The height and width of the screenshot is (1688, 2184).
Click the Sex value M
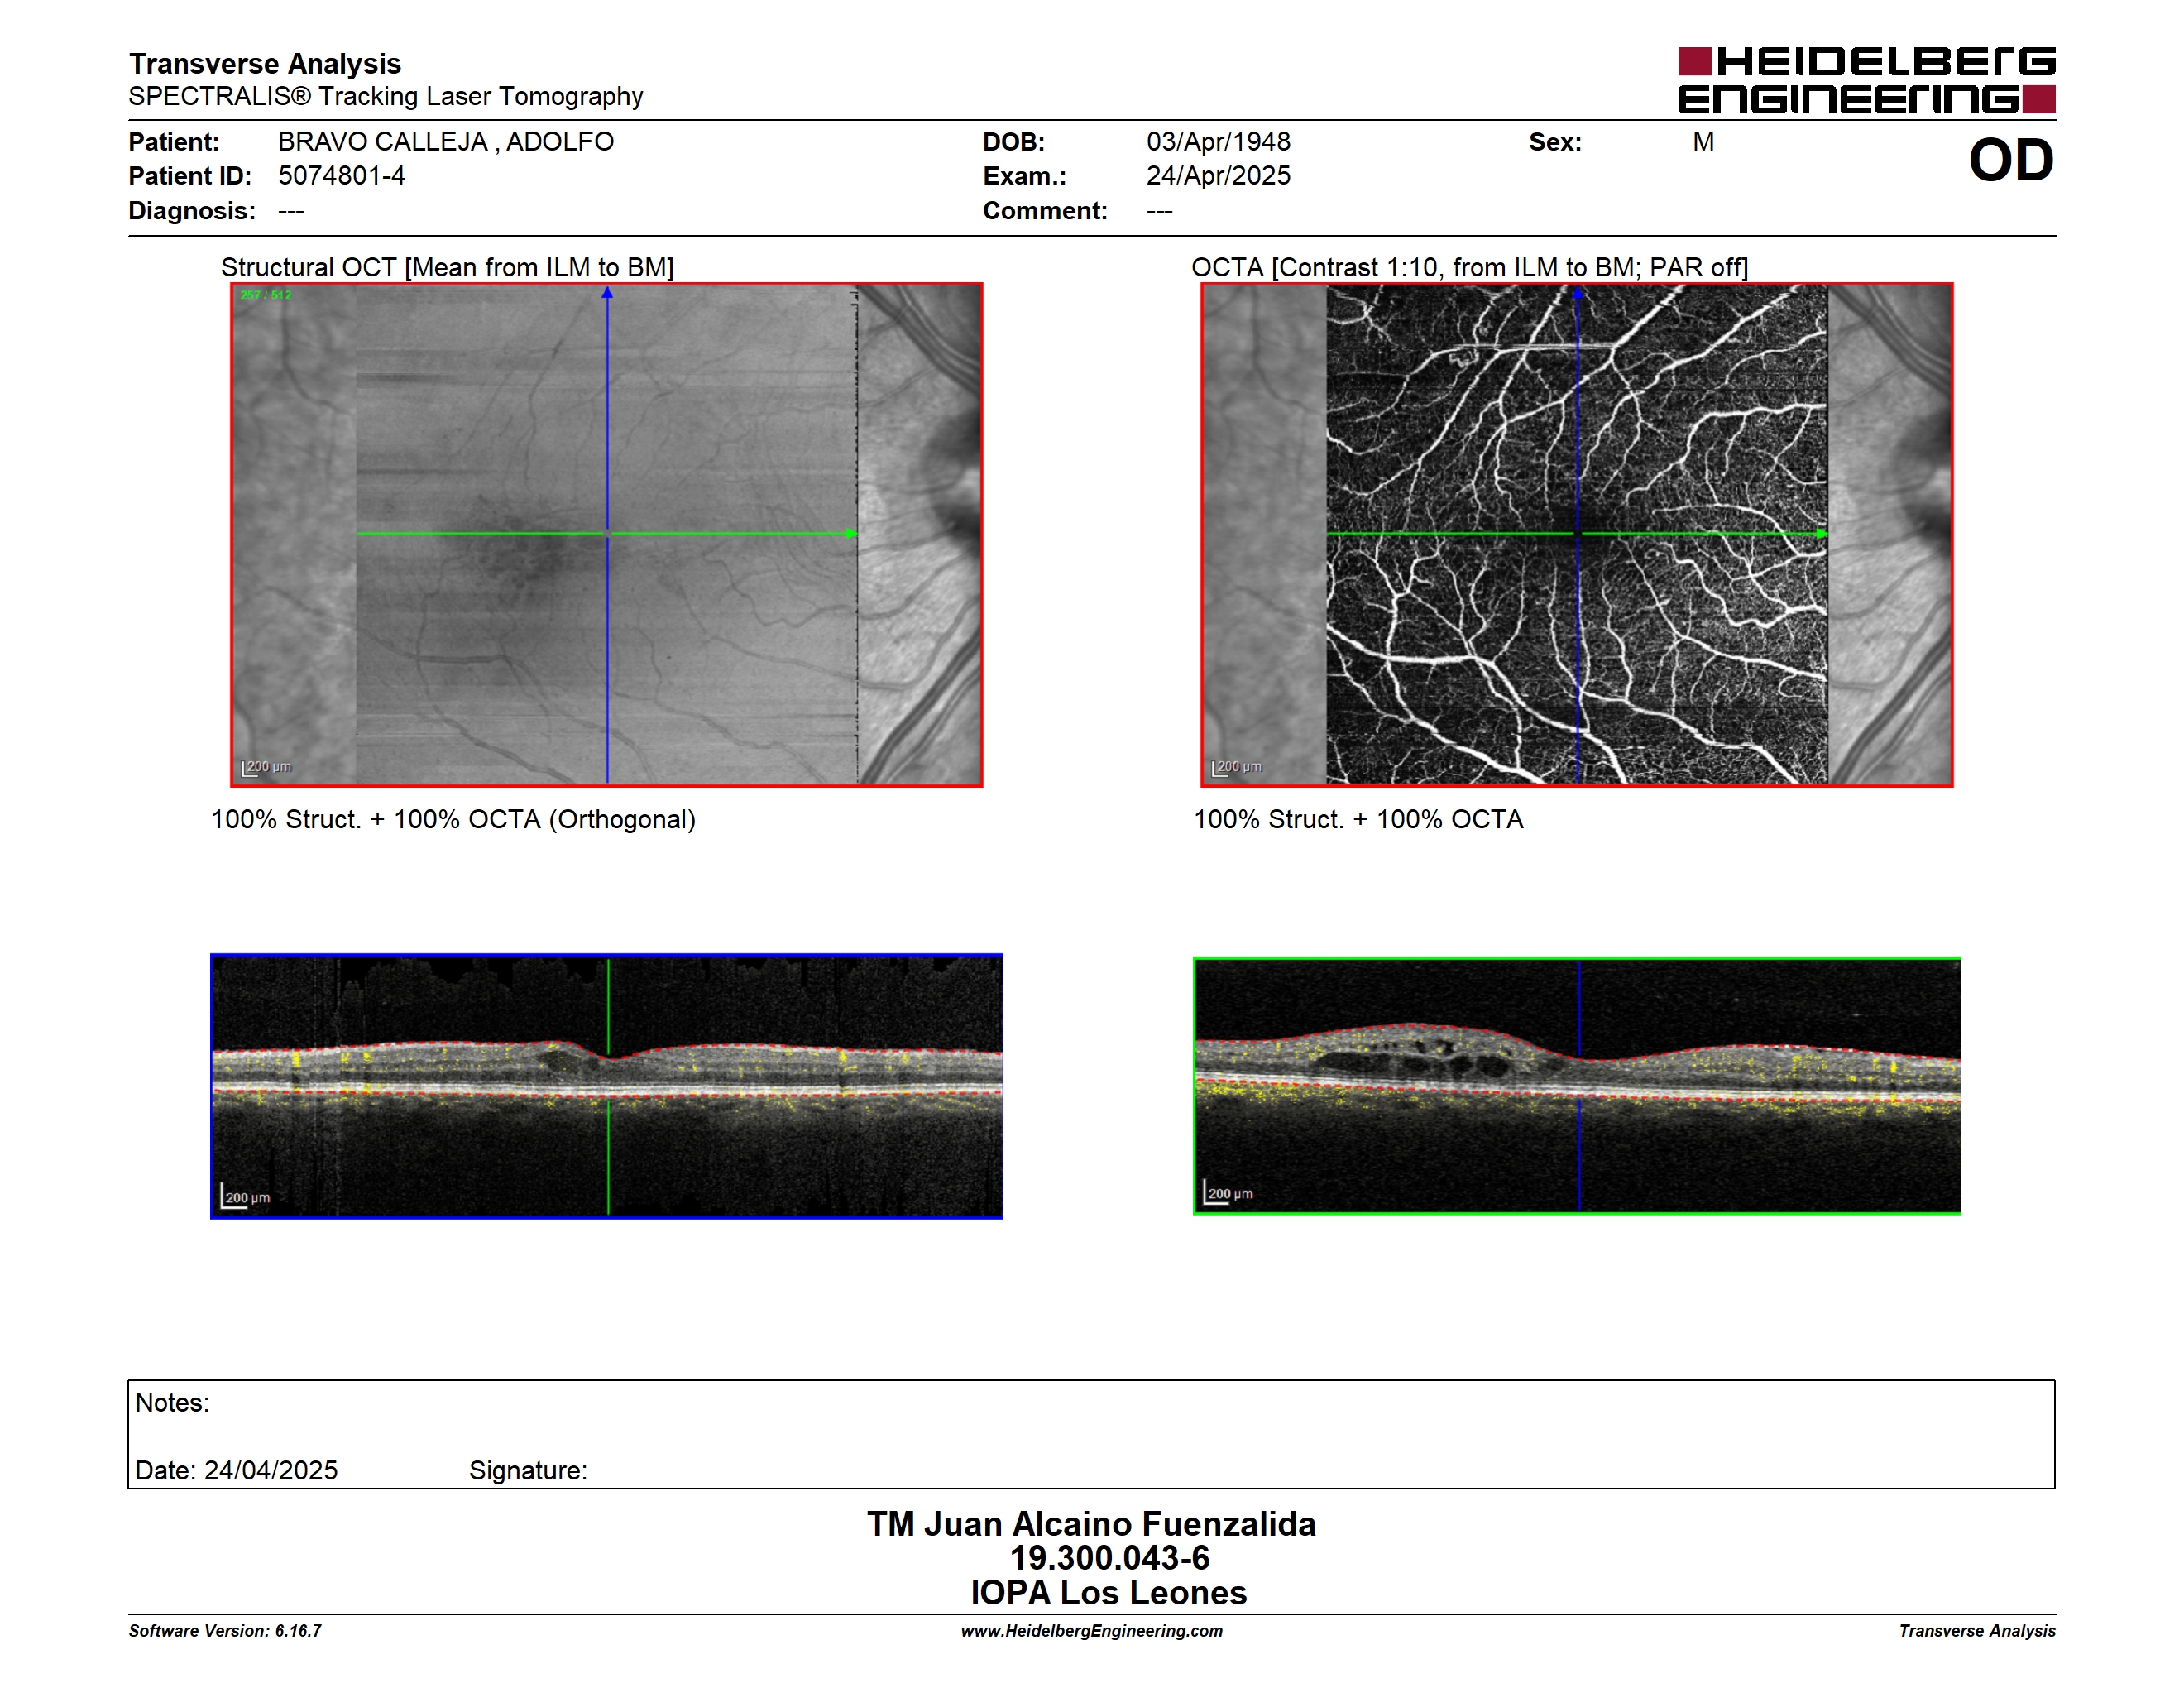point(1704,142)
